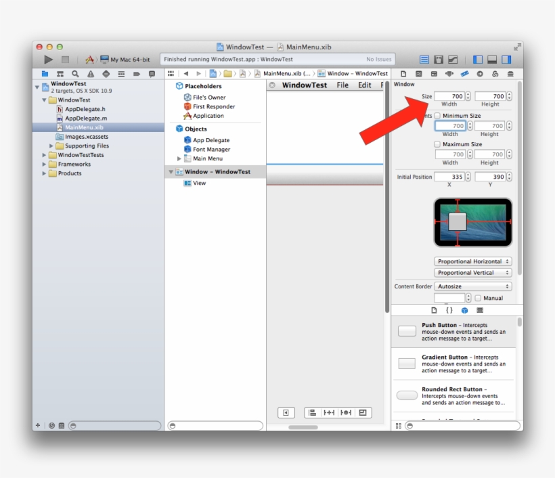This screenshot has width=555, height=478.
Task: Enable the Maximum Size checkbox
Action: (x=437, y=144)
